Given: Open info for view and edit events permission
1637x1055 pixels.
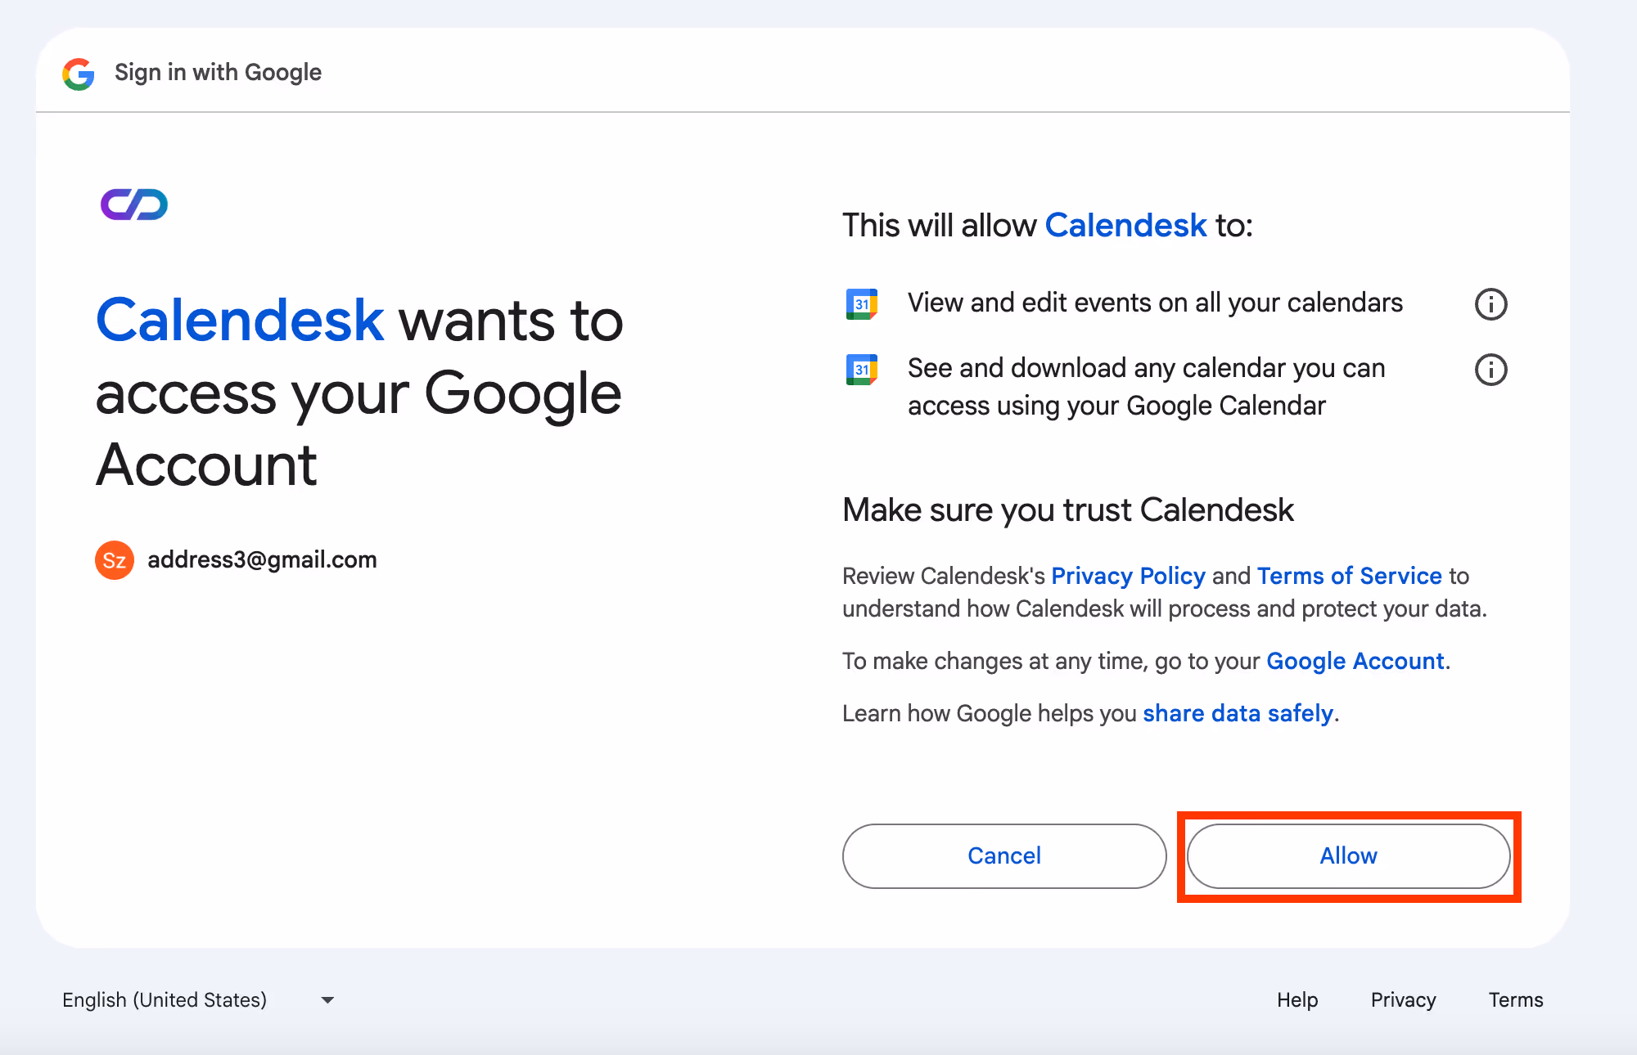Looking at the screenshot, I should (x=1490, y=304).
